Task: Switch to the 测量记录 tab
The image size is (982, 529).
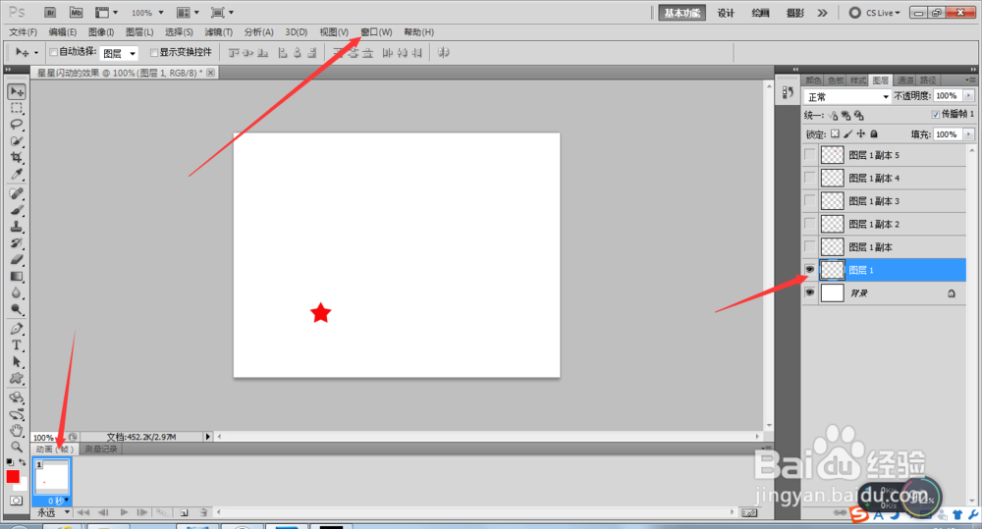Action: coord(101,449)
